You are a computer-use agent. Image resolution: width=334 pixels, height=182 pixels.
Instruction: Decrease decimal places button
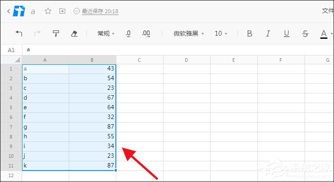[128, 33]
